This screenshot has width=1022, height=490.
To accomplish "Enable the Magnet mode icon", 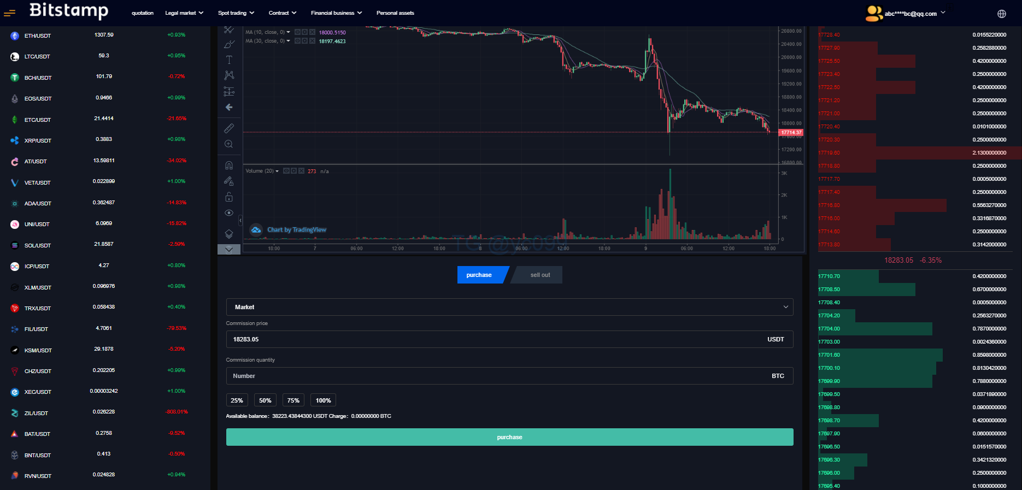I will (229, 165).
